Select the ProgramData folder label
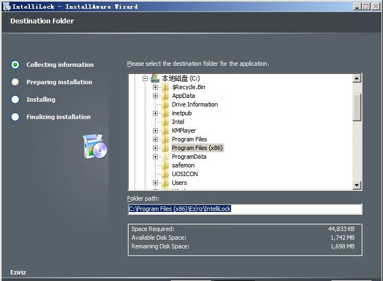This screenshot has height=281, width=383. point(189,157)
